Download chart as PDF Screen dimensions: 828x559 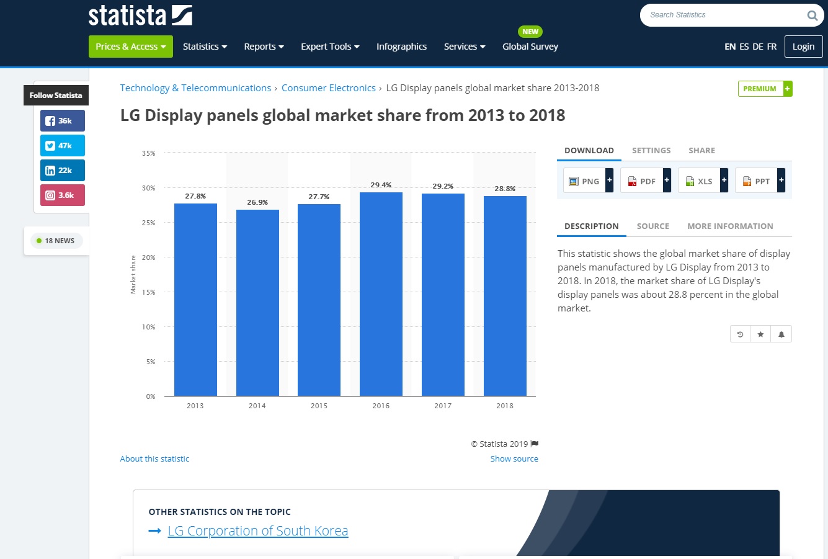point(642,181)
